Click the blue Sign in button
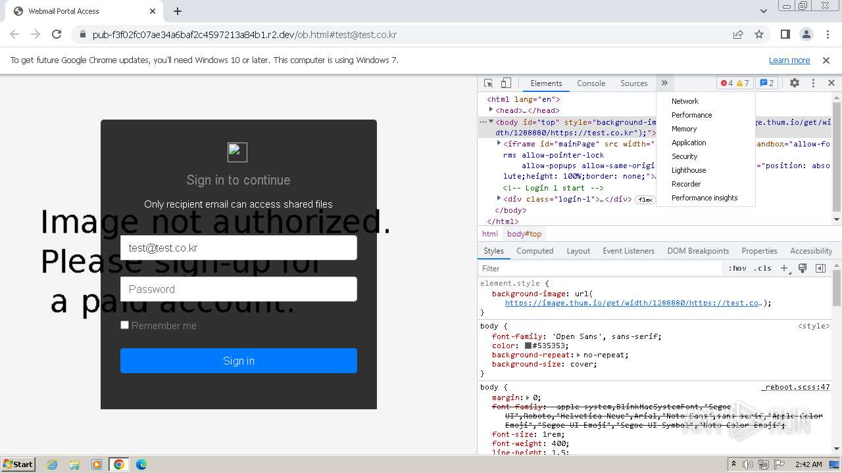842x473 pixels. coord(238,361)
